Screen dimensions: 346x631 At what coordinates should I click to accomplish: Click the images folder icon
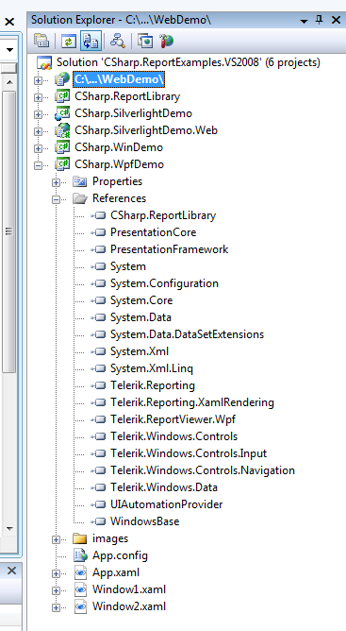tap(80, 538)
